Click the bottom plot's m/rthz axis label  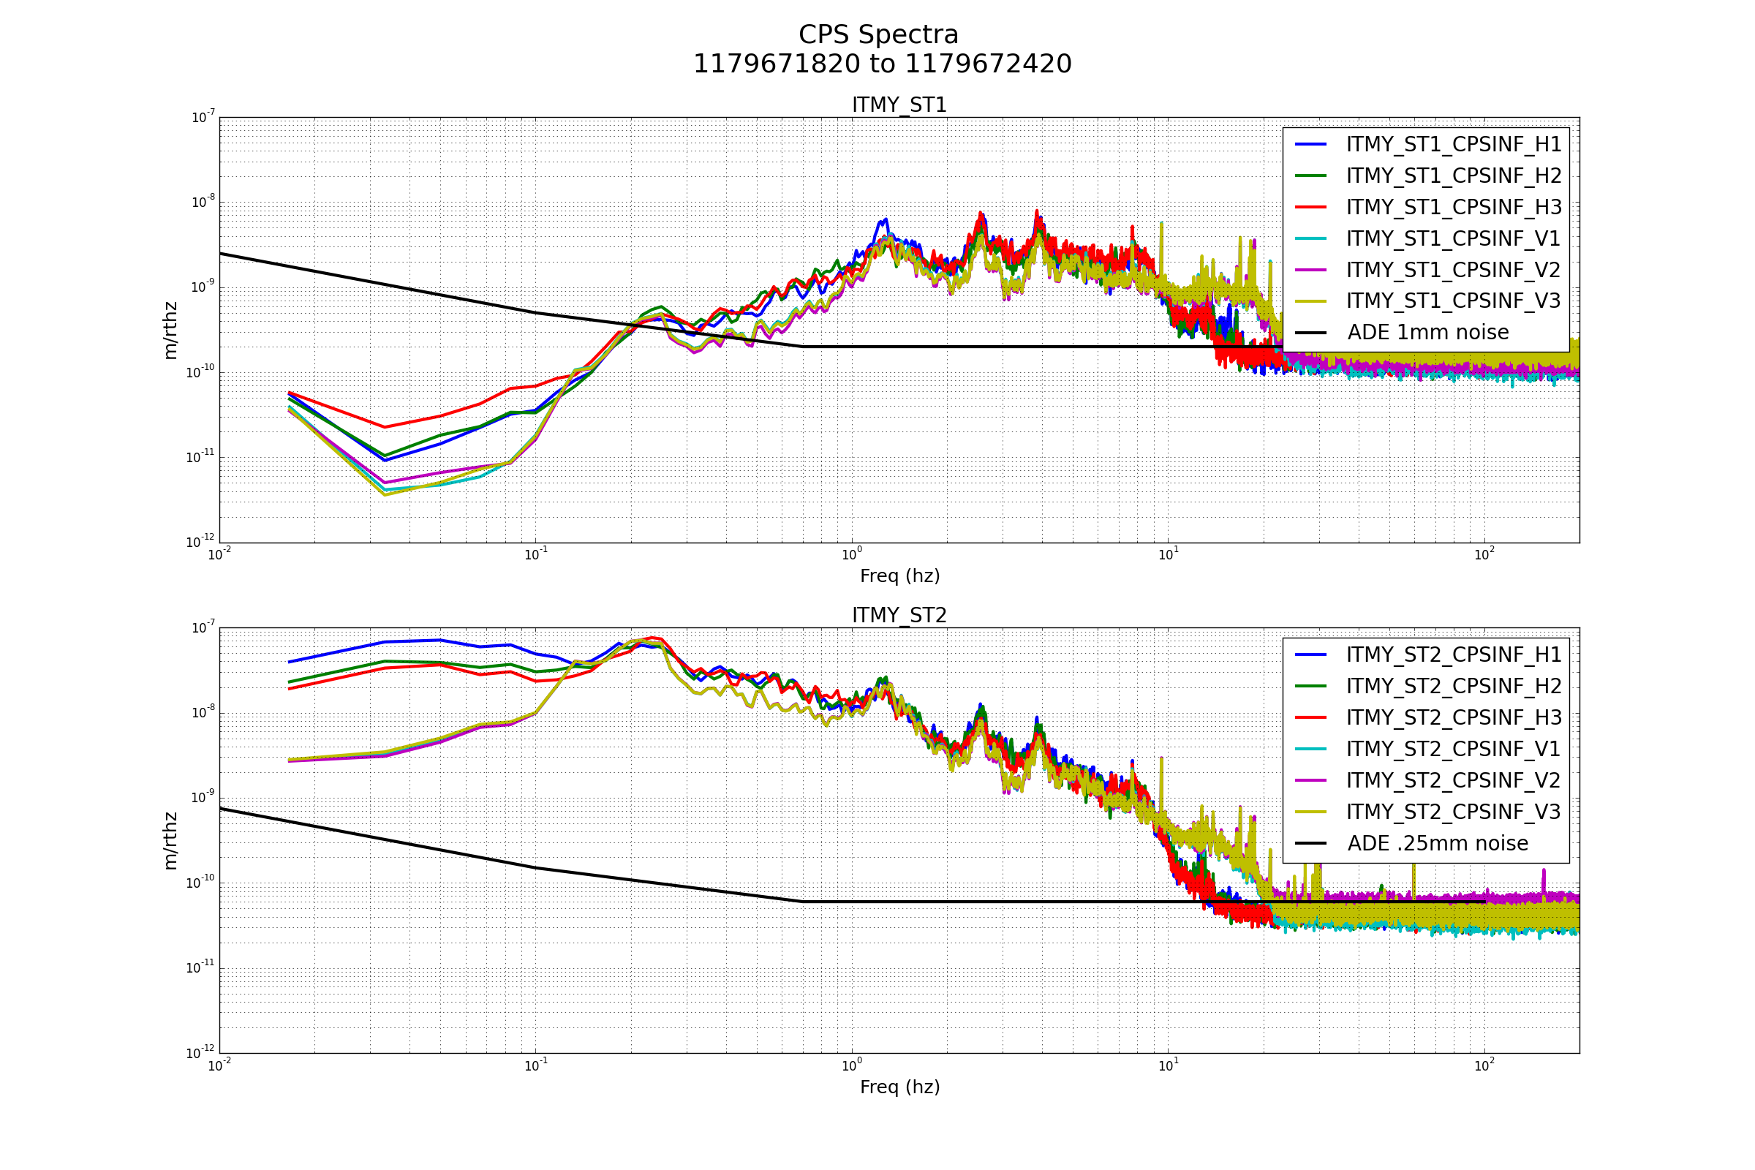[x=171, y=841]
